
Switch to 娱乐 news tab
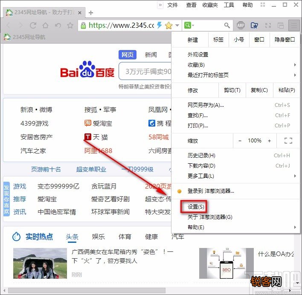pyautogui.click(x=98, y=236)
